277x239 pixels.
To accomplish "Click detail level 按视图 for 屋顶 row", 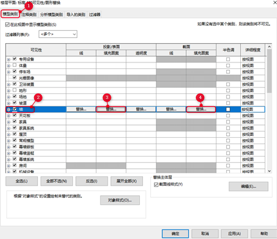I will pos(248,135).
